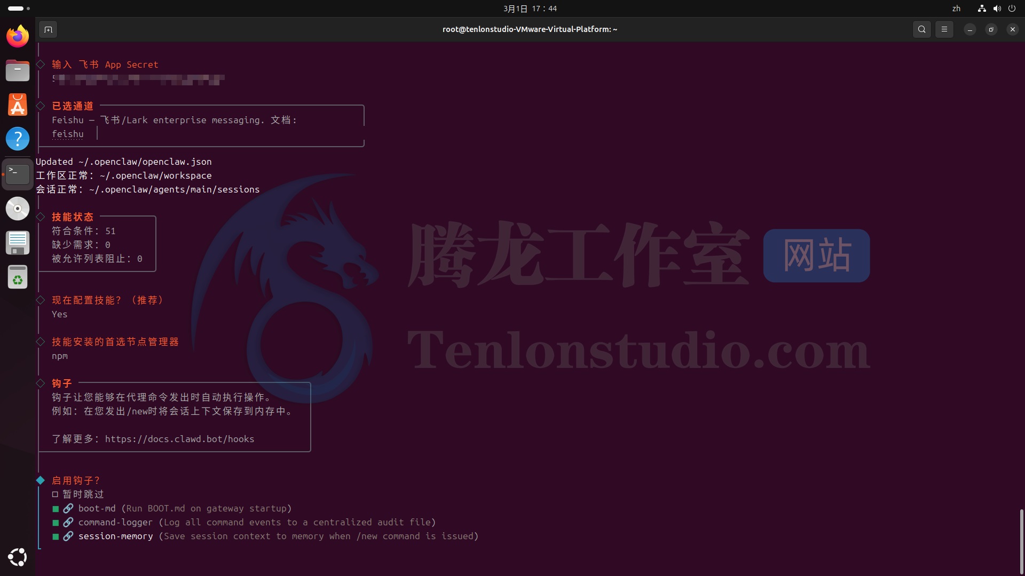Open the Help icon in dock
Image resolution: width=1025 pixels, height=576 pixels.
pyautogui.click(x=18, y=139)
